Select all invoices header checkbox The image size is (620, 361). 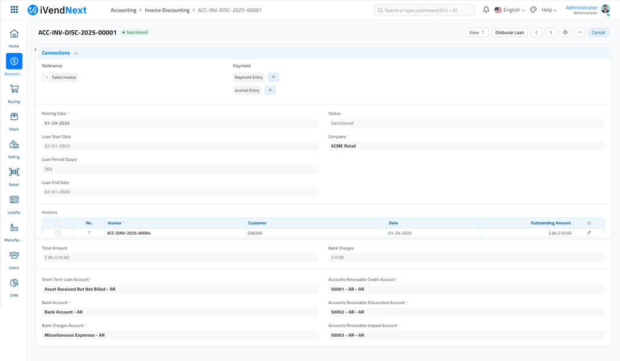tap(58, 223)
